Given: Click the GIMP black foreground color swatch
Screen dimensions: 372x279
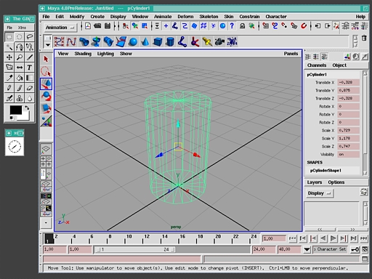Looking at the screenshot, I should (16, 110).
